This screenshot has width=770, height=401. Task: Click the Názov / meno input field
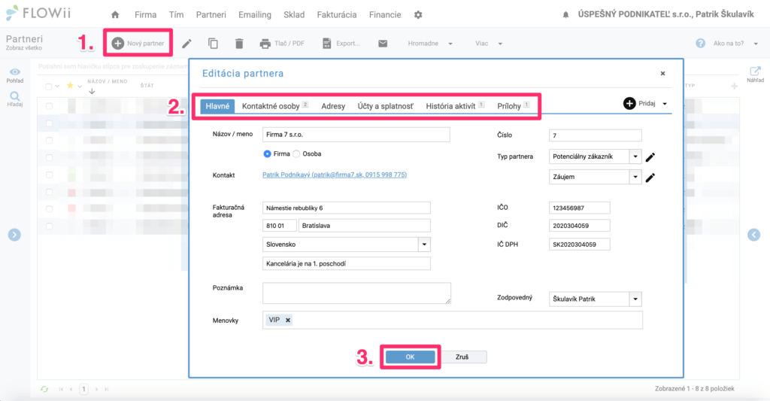356,135
